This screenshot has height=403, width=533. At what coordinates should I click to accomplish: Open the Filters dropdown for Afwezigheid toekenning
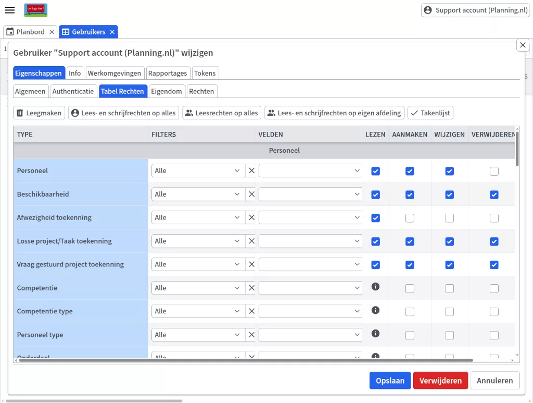pos(198,217)
